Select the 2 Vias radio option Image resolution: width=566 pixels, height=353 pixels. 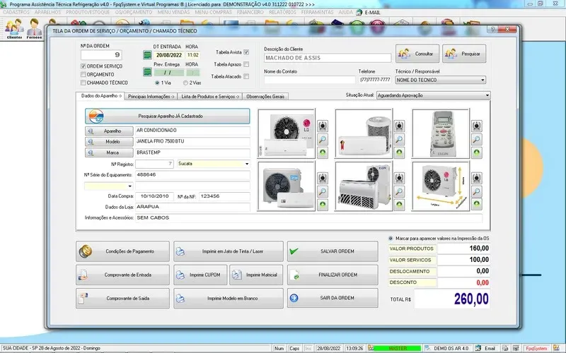(x=185, y=83)
